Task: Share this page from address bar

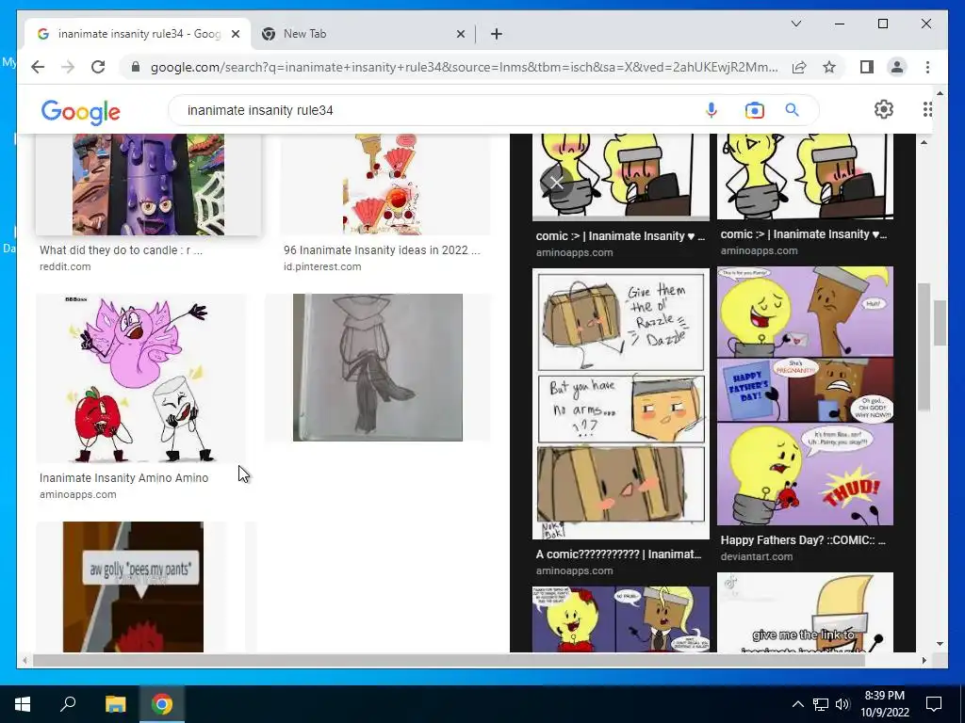Action: click(799, 67)
